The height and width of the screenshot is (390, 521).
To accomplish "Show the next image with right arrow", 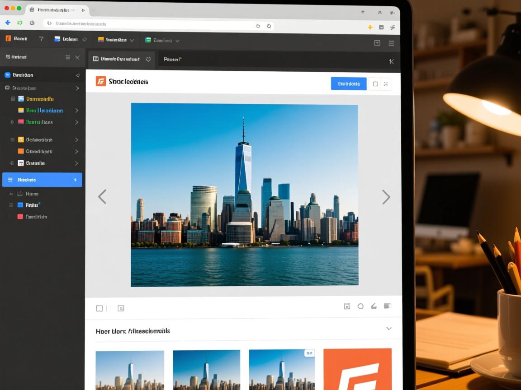I will tap(386, 197).
